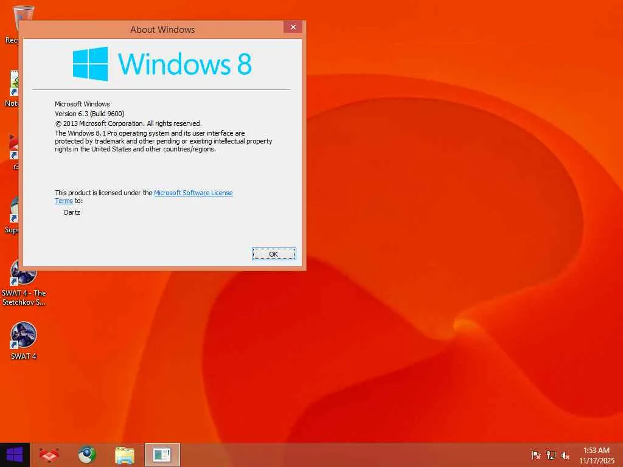623x467 pixels.
Task: Select SWAT 4 - The Stetchkov Syndicate shortcut
Action: 24,282
